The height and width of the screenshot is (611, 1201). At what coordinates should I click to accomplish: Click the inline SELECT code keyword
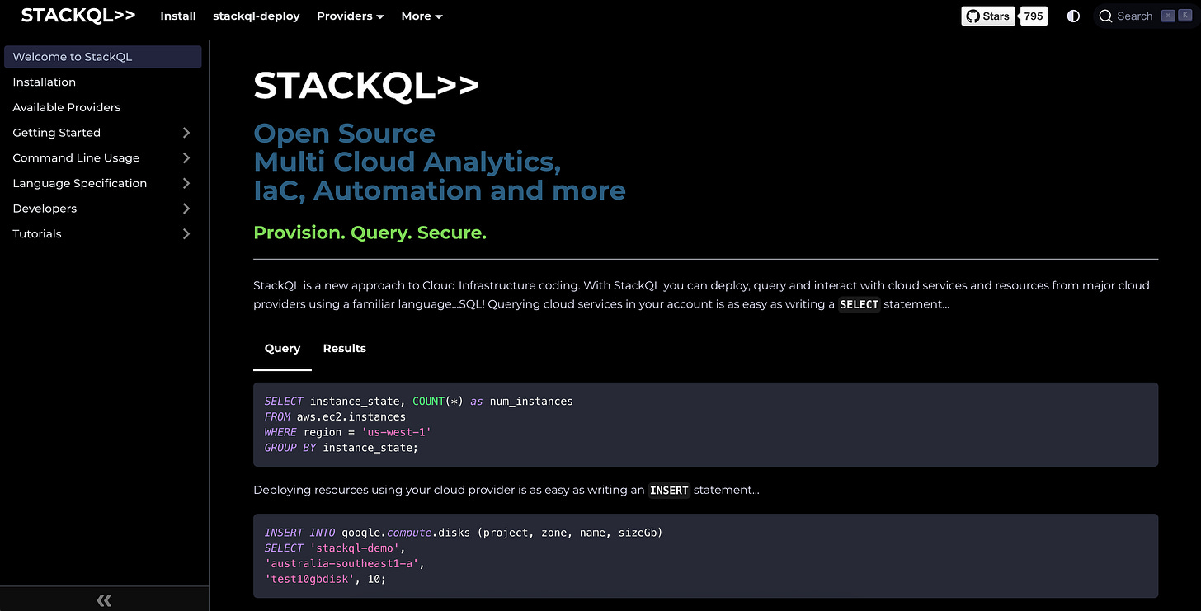click(860, 304)
